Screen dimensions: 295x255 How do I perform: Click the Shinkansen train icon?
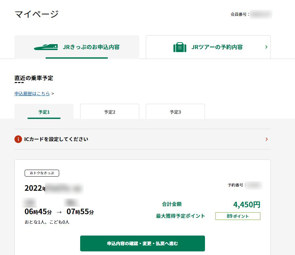pos(46,47)
